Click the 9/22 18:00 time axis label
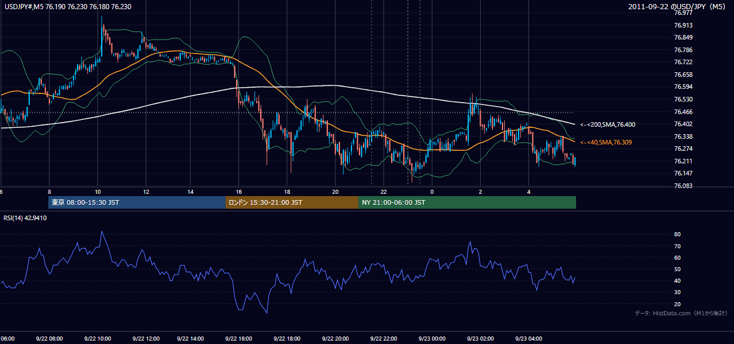 click(287, 338)
